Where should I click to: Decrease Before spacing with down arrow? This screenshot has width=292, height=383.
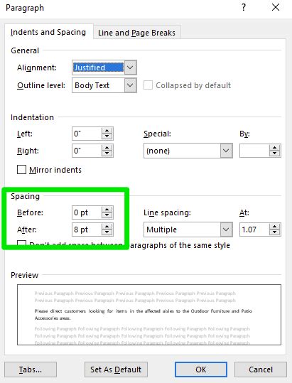tap(107, 215)
